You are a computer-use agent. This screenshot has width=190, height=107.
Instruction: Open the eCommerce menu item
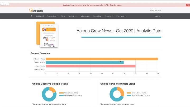[85, 16]
